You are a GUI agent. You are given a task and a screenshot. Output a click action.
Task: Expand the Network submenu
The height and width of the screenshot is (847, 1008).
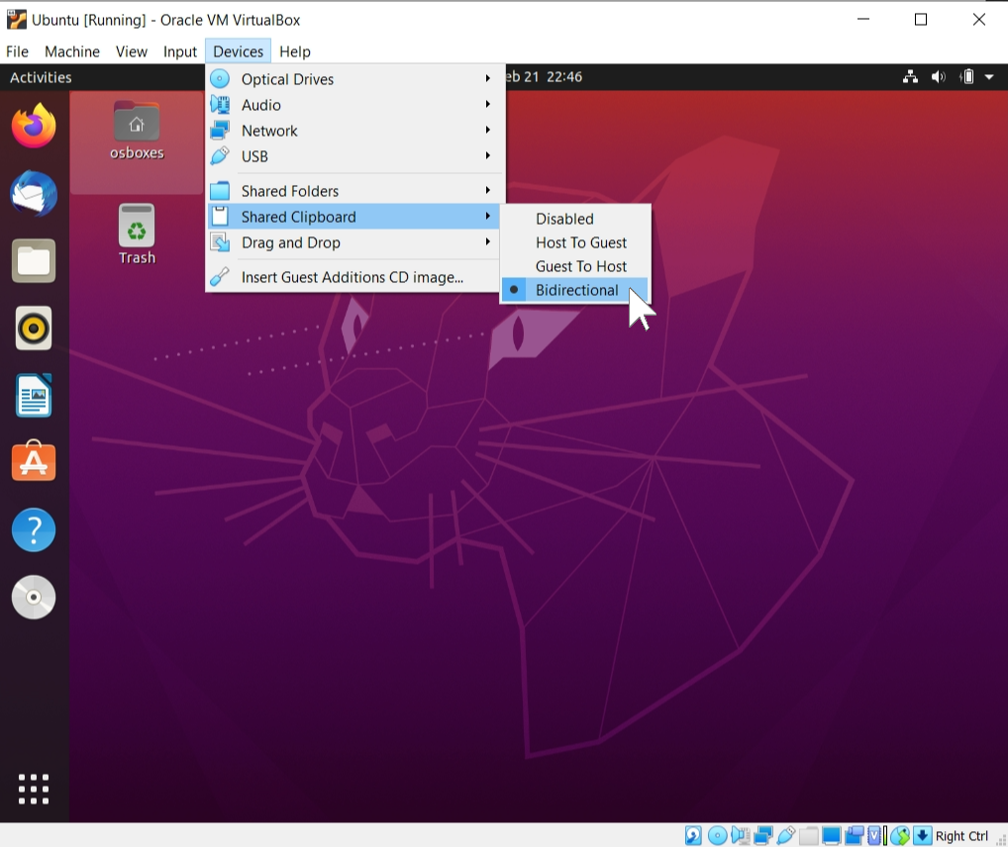(353, 131)
